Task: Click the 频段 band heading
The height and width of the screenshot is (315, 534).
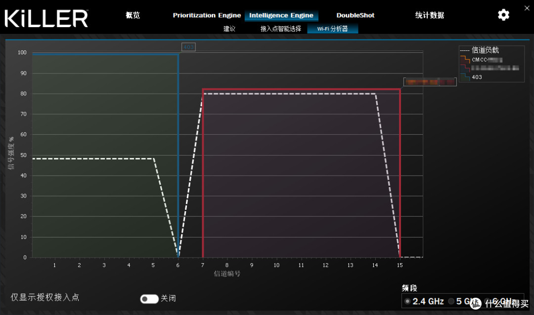Action: tap(409, 288)
